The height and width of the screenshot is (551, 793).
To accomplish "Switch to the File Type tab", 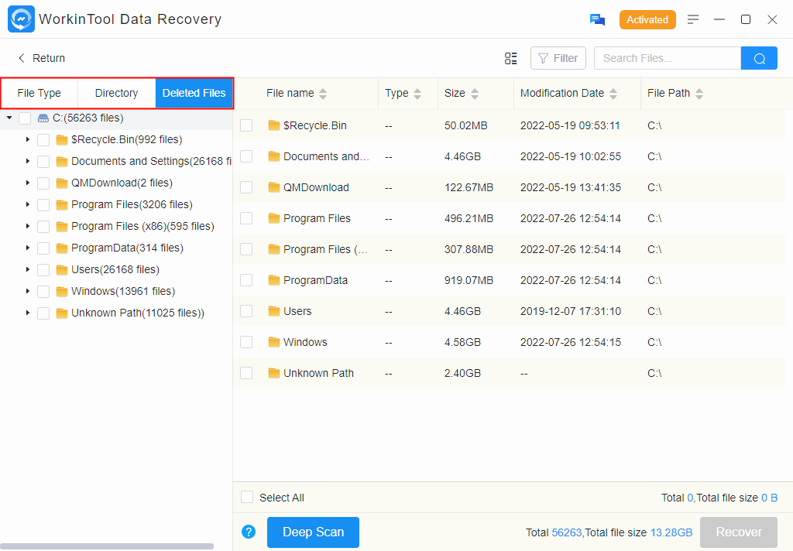I will tap(39, 93).
